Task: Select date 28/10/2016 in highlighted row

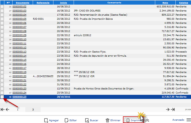Action: click(x=63, y=97)
